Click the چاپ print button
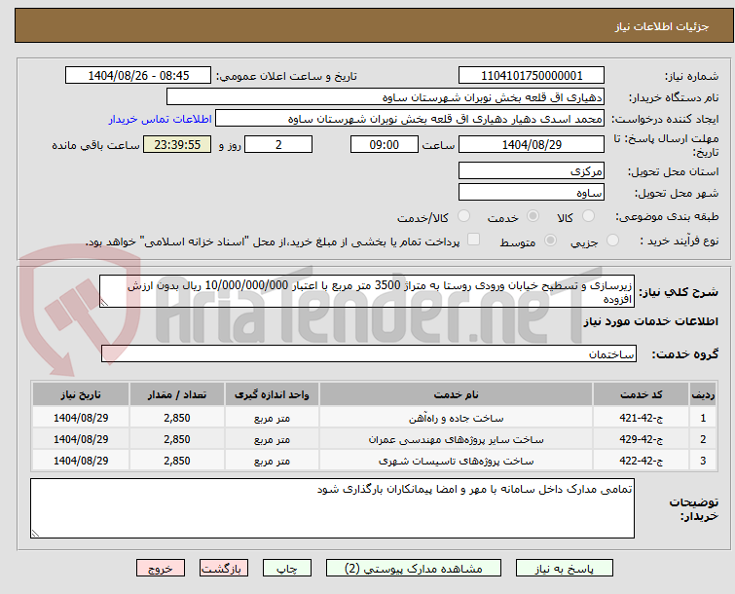 pyautogui.click(x=287, y=569)
